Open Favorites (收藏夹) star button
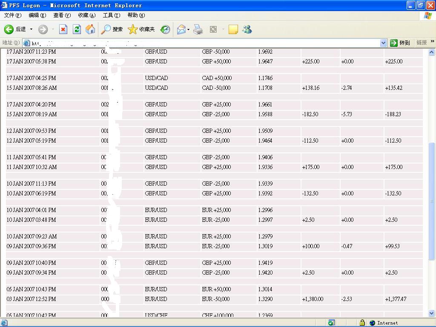Screen dimensions: 436x327 click(x=141, y=29)
